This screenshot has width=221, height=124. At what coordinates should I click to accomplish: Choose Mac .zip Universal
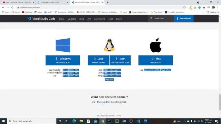pos(147,70)
